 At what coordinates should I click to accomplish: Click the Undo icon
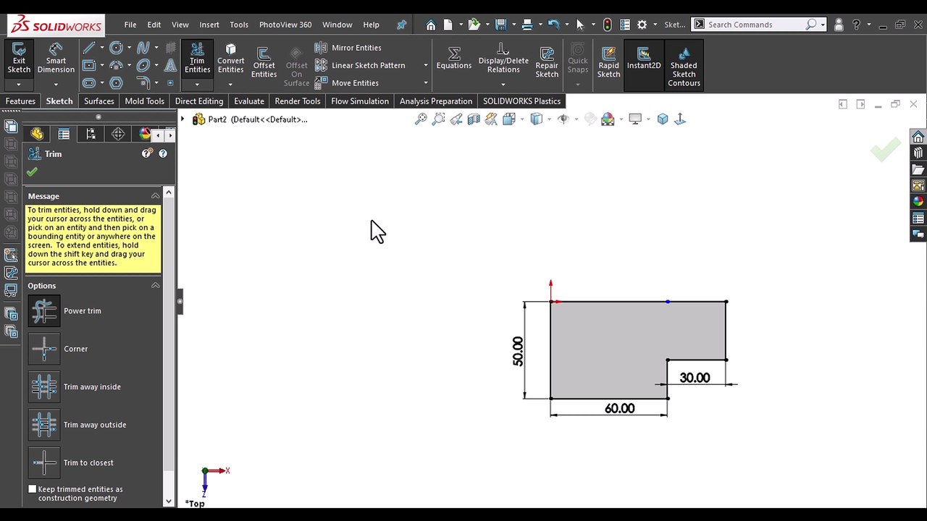coord(554,25)
